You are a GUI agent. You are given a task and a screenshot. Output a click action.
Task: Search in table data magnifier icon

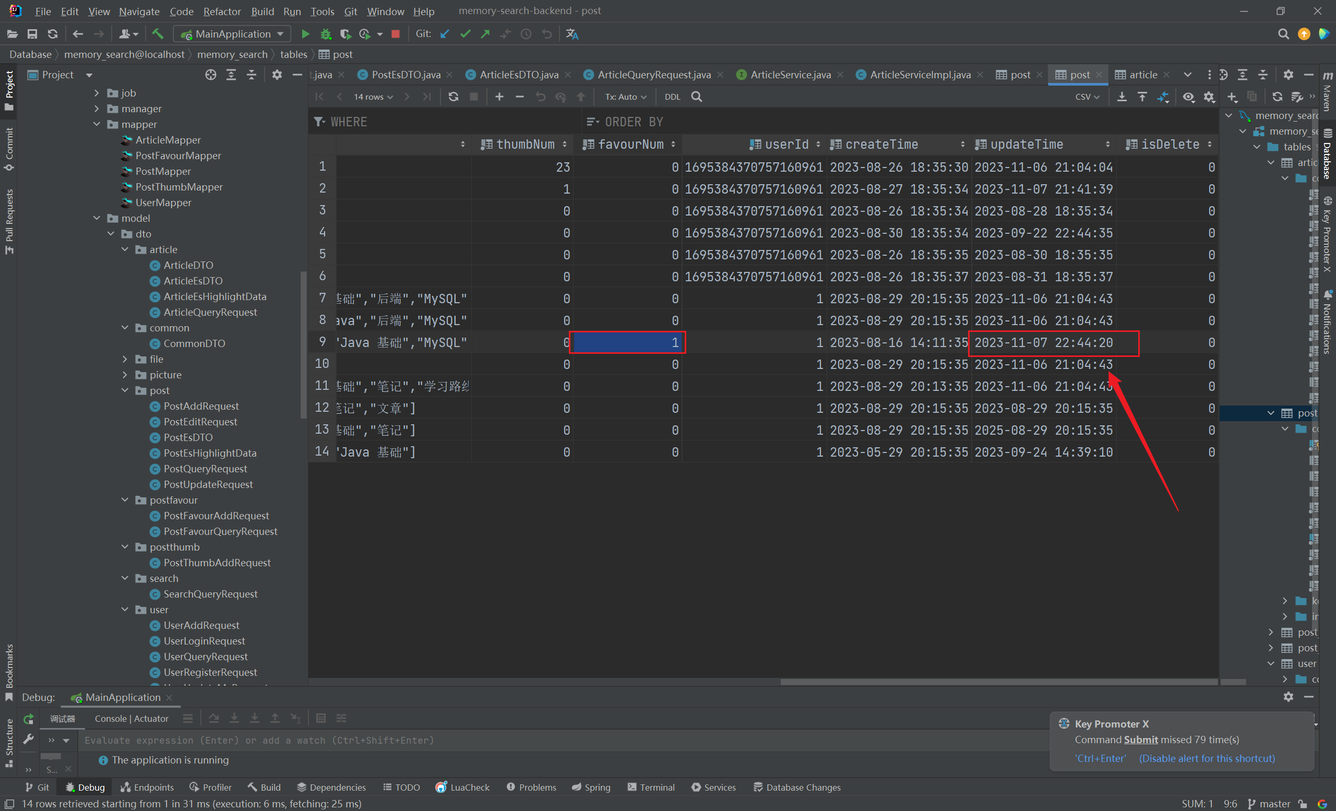pos(697,97)
